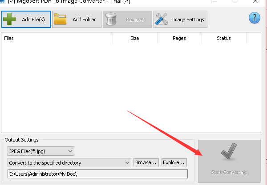Open the JPEG Files(*.jpg) format dropdown

41,151
